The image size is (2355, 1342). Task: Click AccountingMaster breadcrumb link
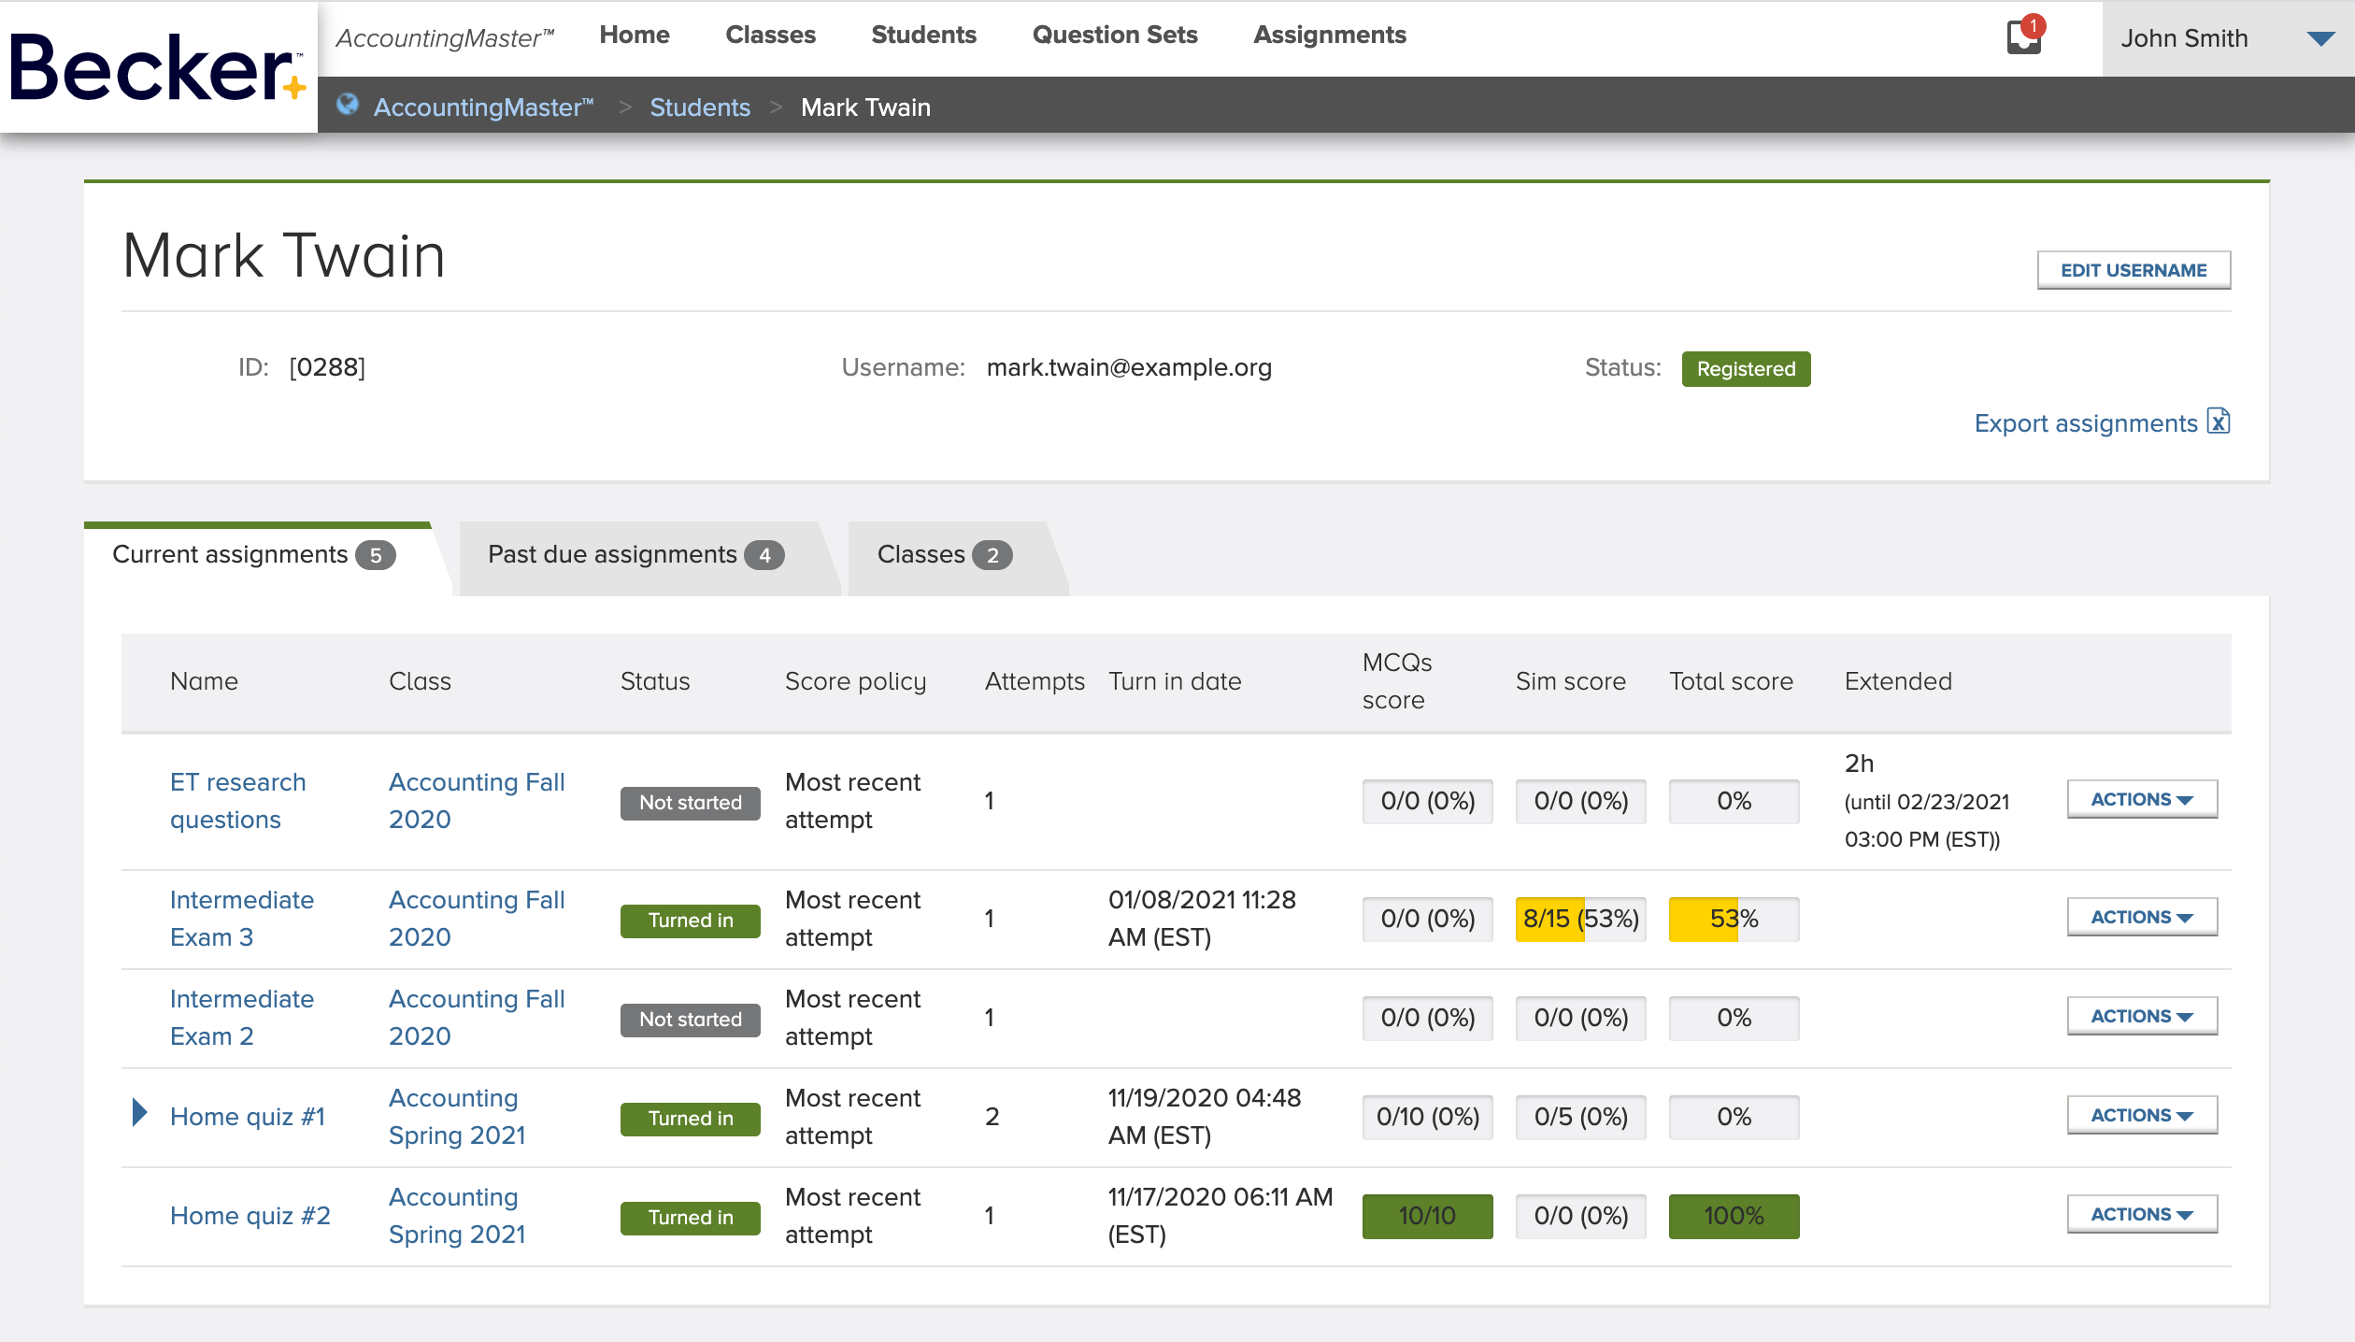coord(484,107)
